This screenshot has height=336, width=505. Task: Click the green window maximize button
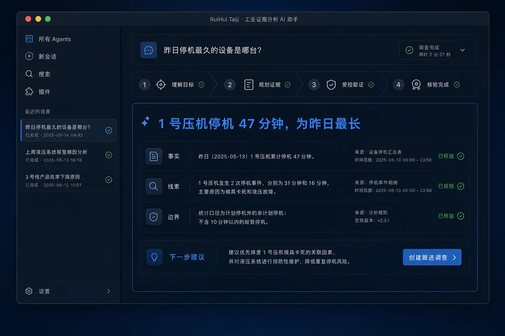coord(48,19)
